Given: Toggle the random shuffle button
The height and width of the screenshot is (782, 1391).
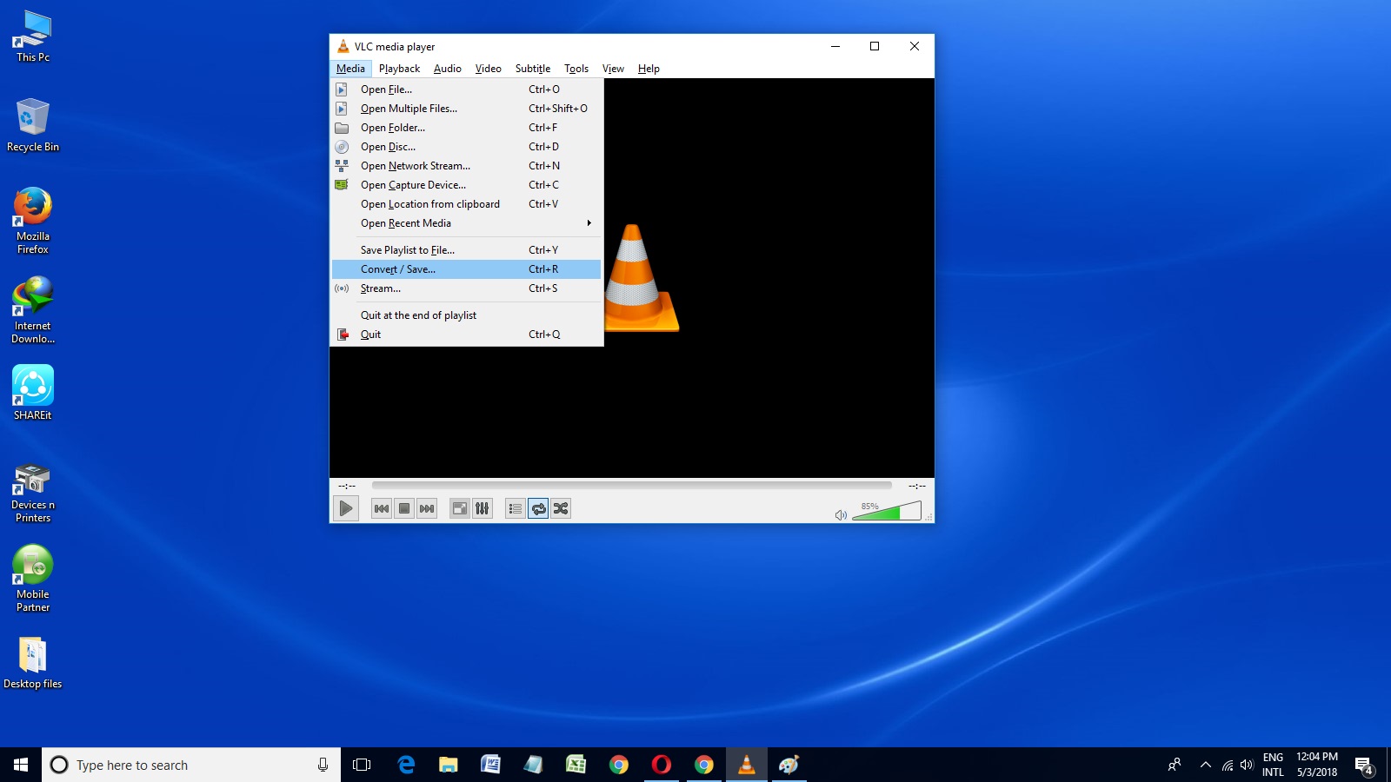Looking at the screenshot, I should pos(561,508).
